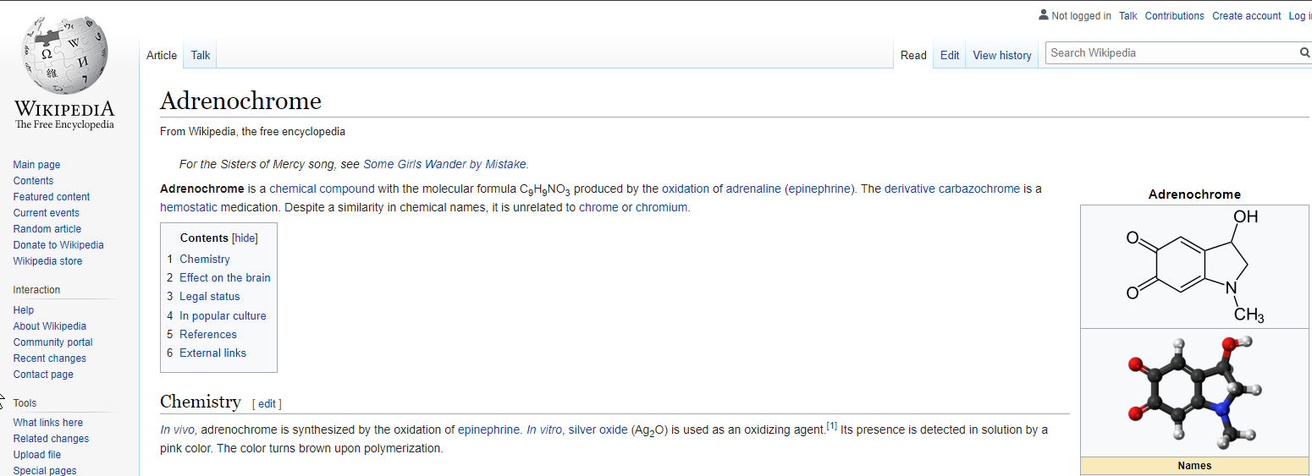This screenshot has height=476, width=1312.
Task: Jump to External links section
Action: (213, 353)
